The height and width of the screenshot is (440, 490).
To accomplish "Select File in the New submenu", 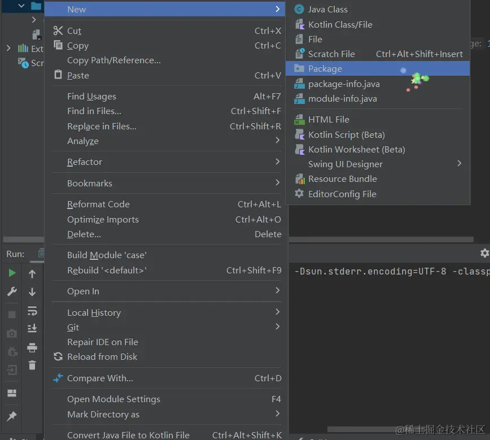I will pos(378,39).
